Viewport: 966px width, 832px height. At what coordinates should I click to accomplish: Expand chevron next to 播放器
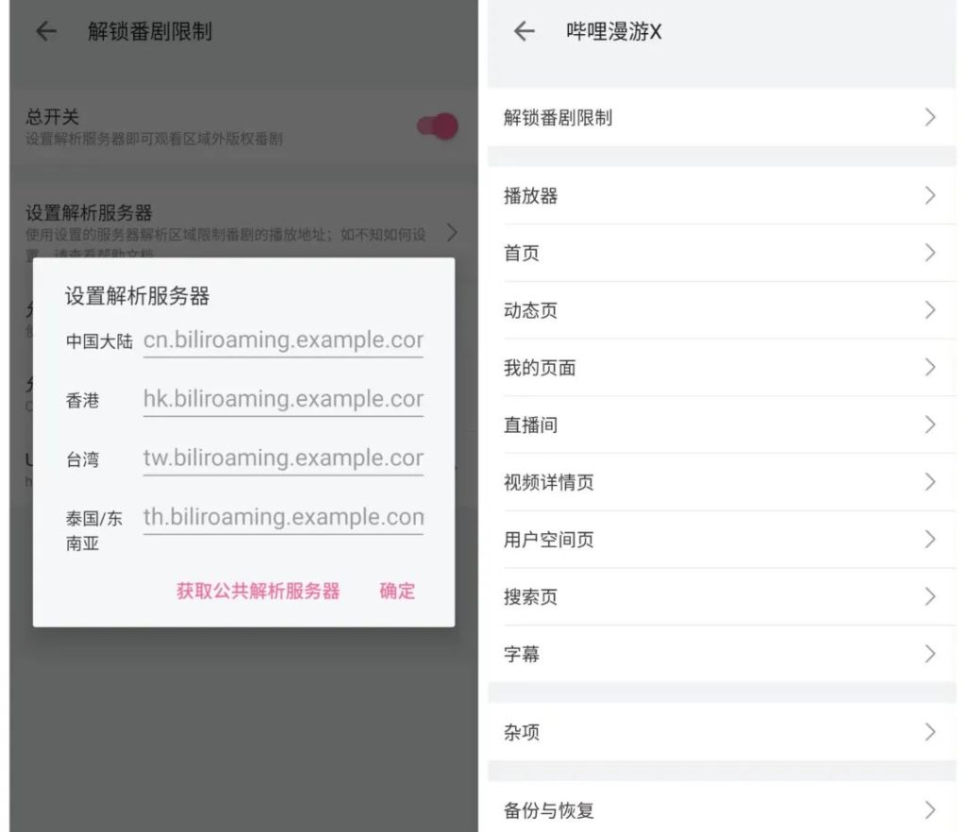click(930, 196)
